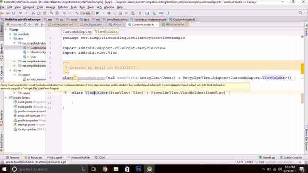308x173 pixels.
Task: Open the Analyze menu
Action: (51, 7)
